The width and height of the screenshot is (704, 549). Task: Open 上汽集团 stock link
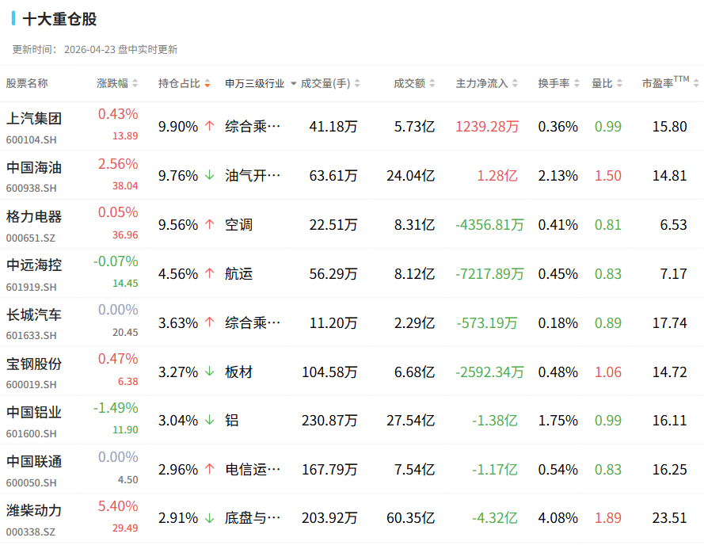point(34,119)
